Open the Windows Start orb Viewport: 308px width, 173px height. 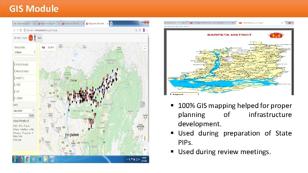[x=15, y=159]
